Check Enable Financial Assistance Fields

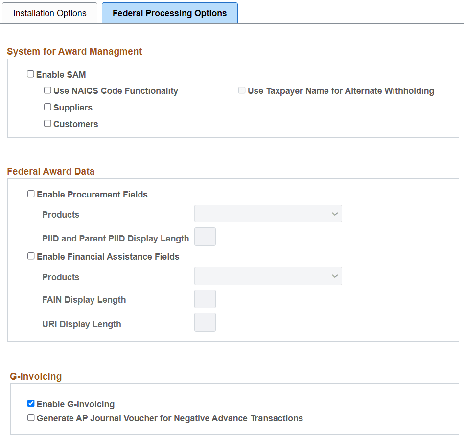[x=31, y=256]
